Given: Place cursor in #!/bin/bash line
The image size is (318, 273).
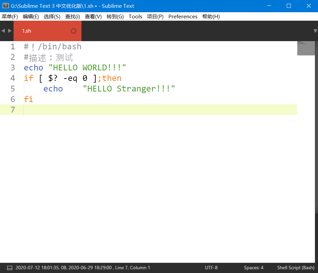Looking at the screenshot, I should 53,47.
